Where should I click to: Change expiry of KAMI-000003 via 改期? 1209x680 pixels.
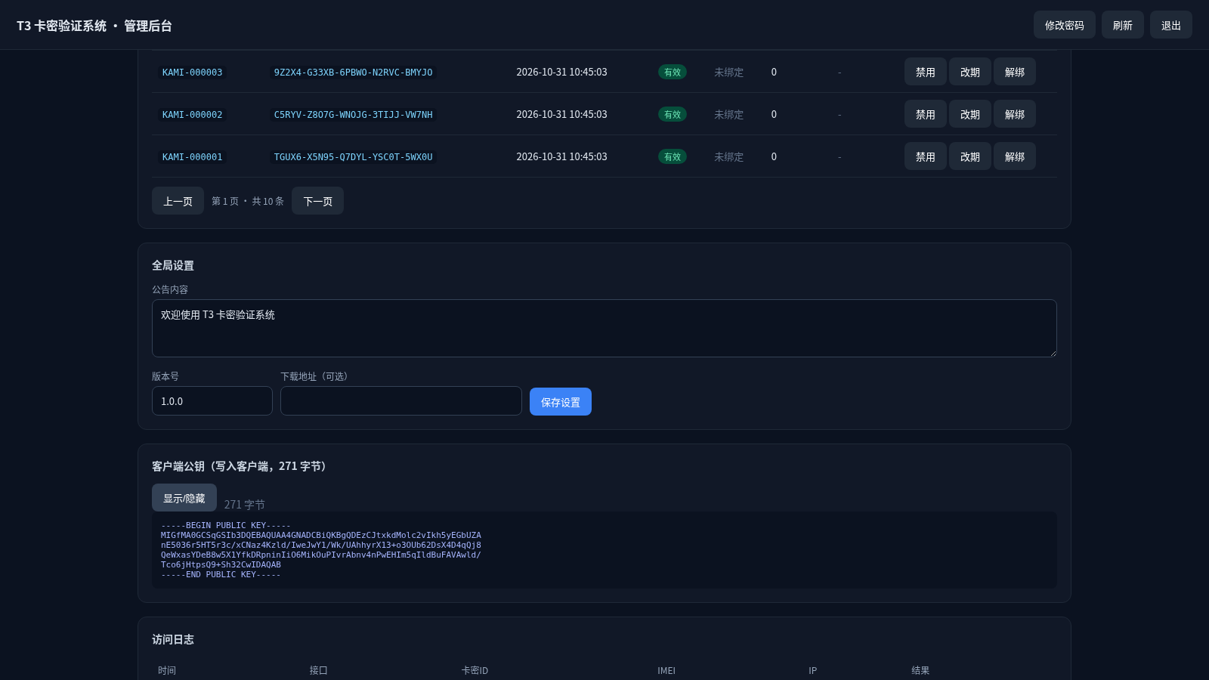(x=969, y=72)
